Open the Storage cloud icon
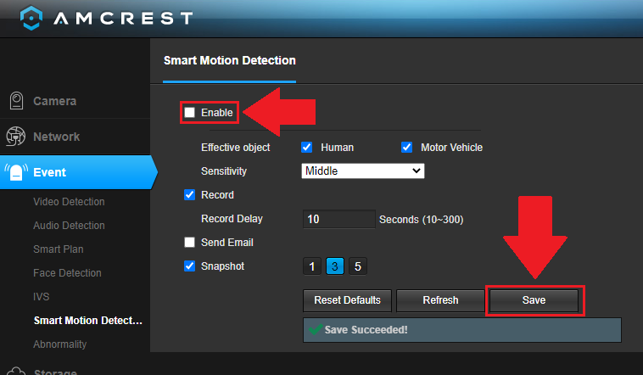Screen dimensions: 643x375 [x=16, y=371]
